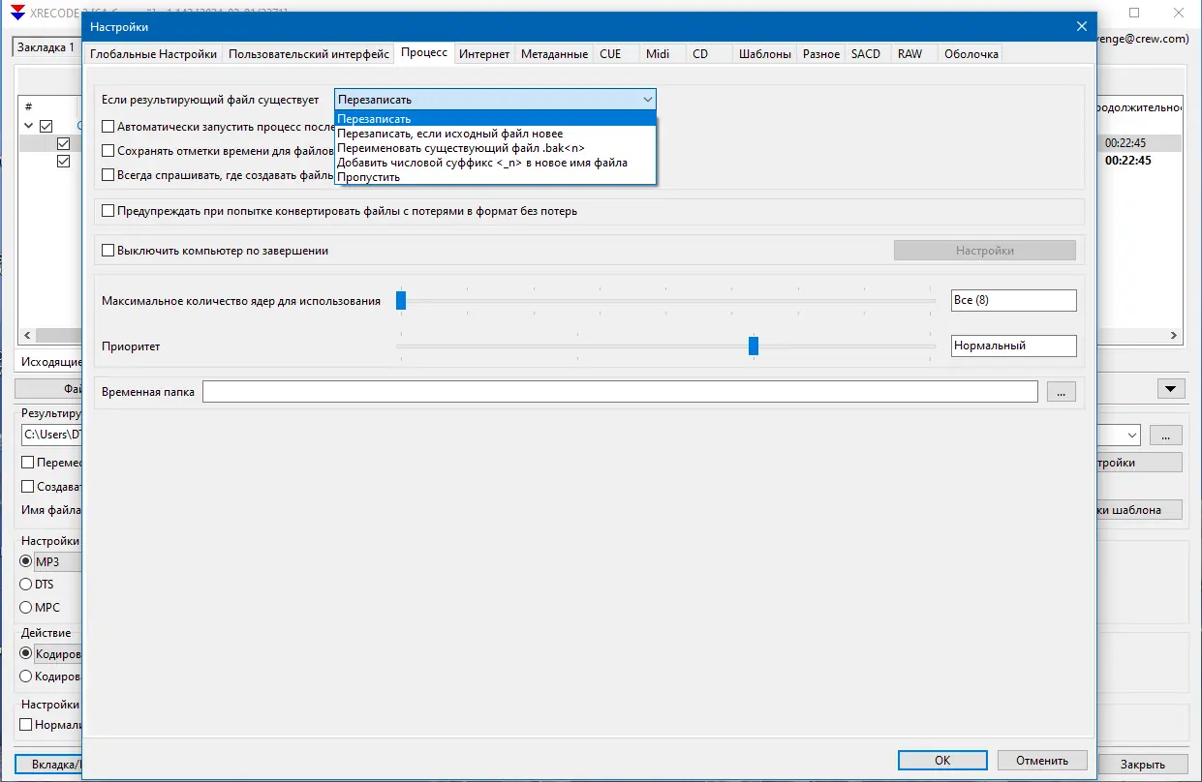The width and height of the screenshot is (1202, 782).
Task: Browse for temporary folder with ... button
Action: coord(1061,392)
